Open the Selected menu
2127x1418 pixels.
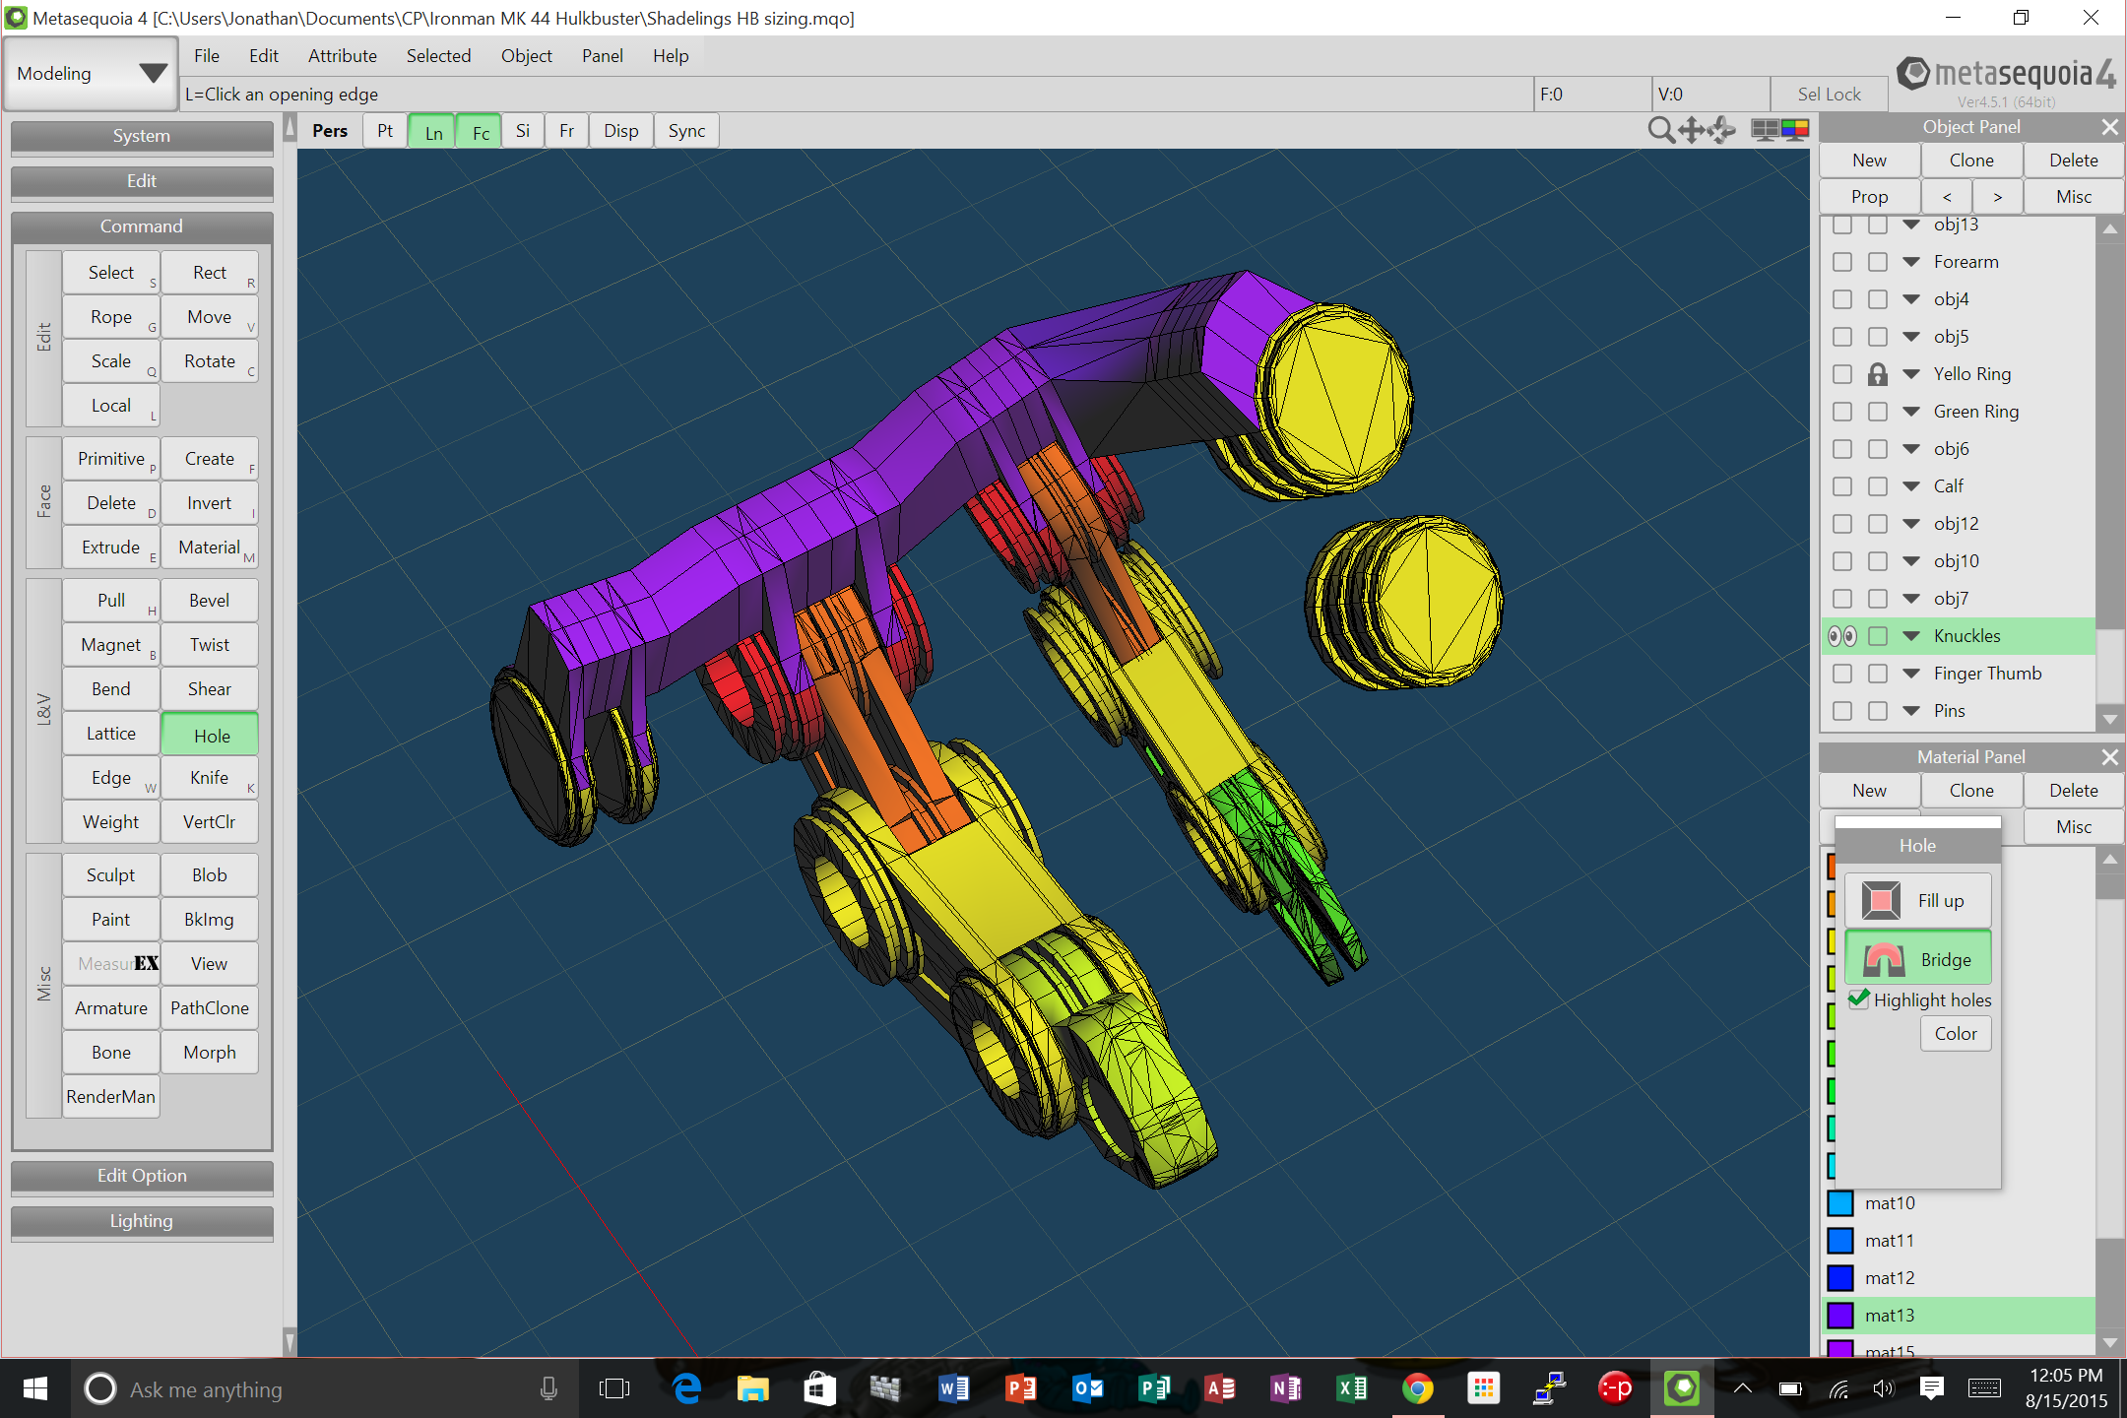click(438, 56)
